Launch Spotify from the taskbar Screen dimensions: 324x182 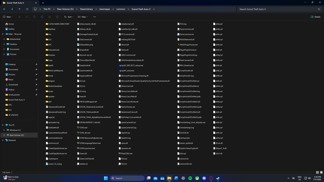click(190, 178)
